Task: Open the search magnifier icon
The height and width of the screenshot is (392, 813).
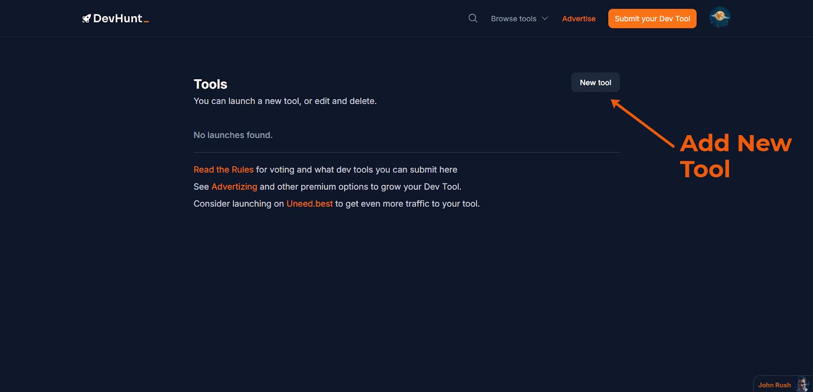Action: [473, 18]
